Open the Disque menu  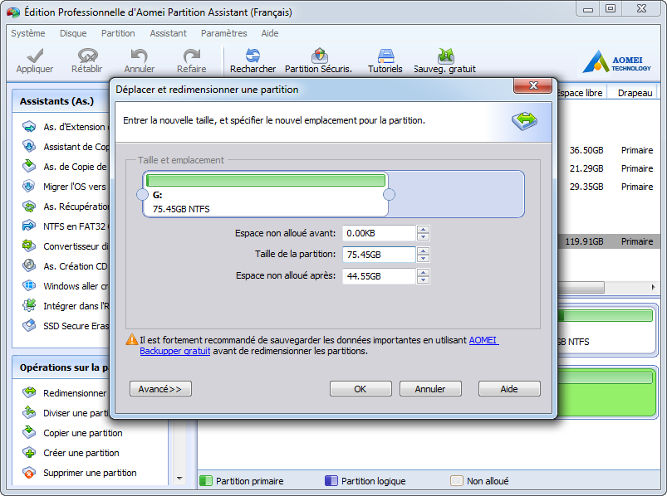(x=73, y=33)
